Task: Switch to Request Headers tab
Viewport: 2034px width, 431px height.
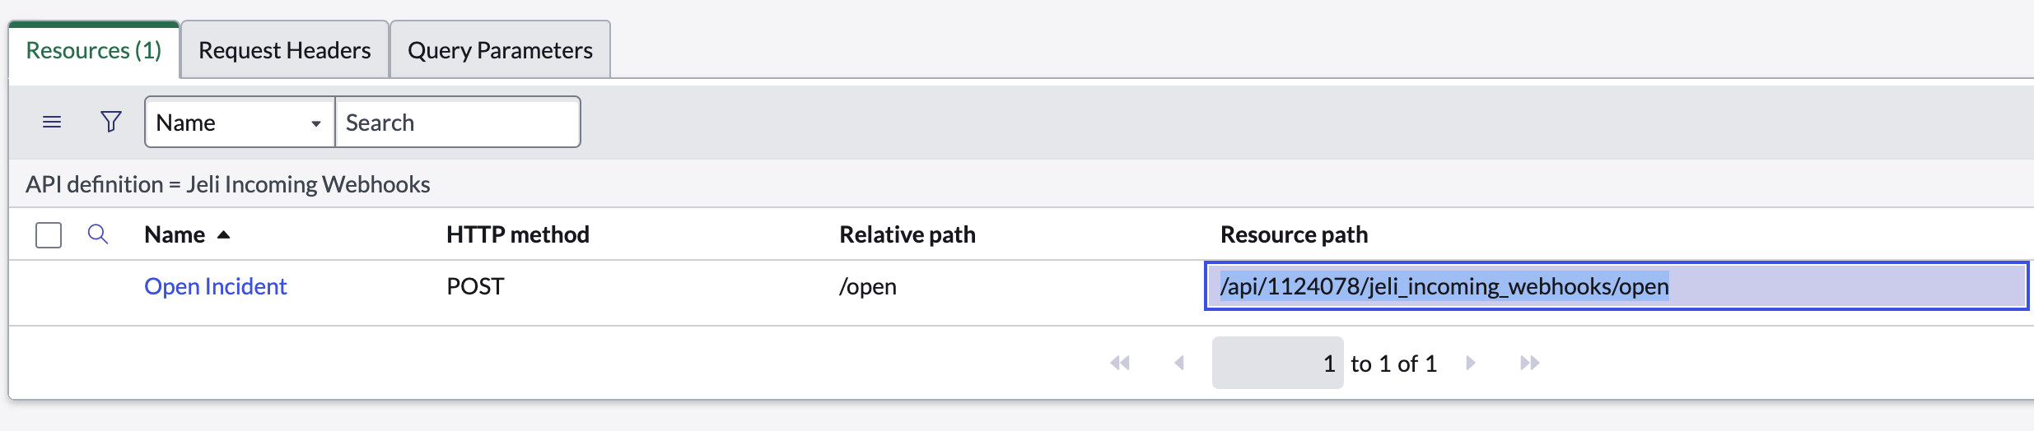Action: point(285,50)
